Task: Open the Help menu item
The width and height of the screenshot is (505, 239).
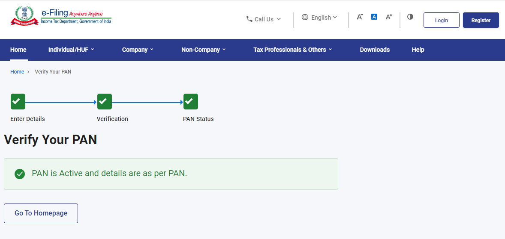Action: (x=418, y=50)
